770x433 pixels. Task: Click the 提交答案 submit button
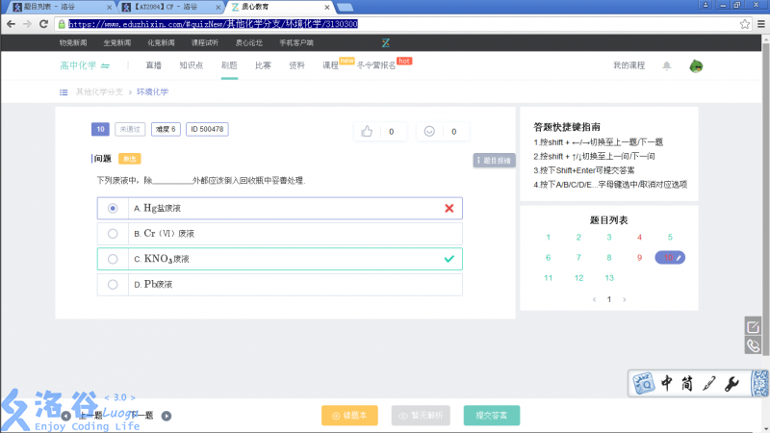click(x=497, y=416)
